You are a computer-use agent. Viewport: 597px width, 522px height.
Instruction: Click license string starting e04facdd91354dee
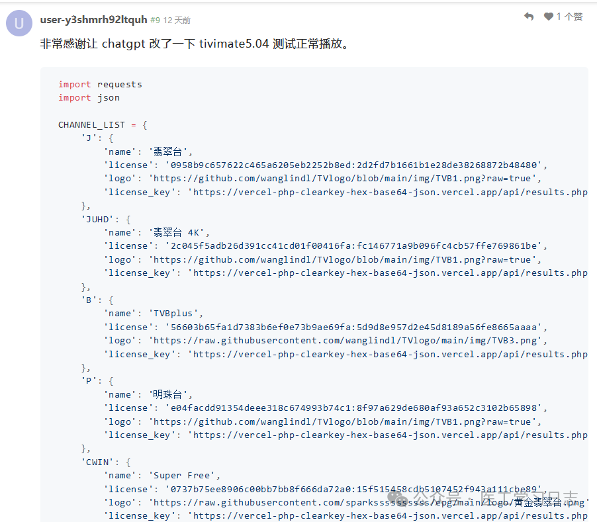[x=326, y=408]
